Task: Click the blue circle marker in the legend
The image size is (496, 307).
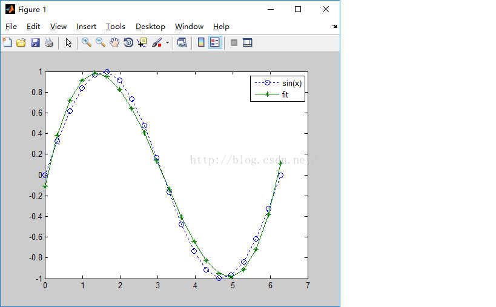Action: pyautogui.click(x=267, y=83)
